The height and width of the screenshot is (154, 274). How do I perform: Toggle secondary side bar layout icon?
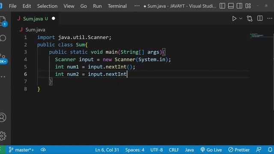point(239,6)
